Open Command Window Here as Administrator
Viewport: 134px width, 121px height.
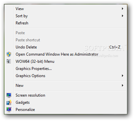71,54
